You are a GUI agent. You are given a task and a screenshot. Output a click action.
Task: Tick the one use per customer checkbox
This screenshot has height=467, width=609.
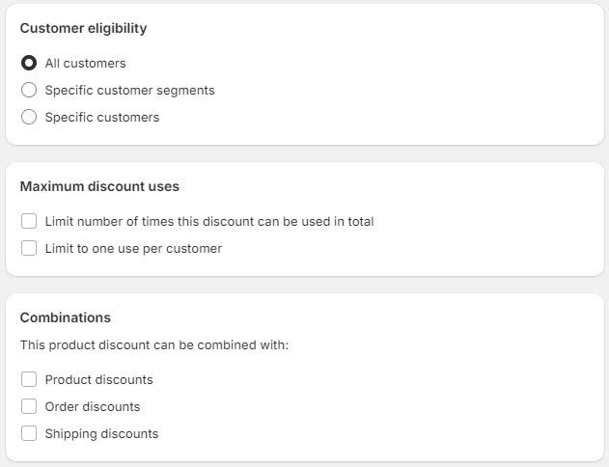29,249
